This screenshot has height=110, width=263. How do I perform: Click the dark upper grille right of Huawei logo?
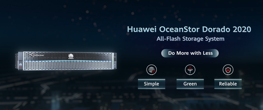click(x=93, y=56)
